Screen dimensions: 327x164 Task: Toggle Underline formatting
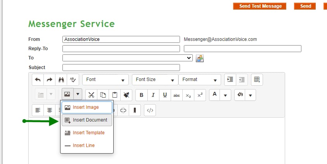coord(165,95)
